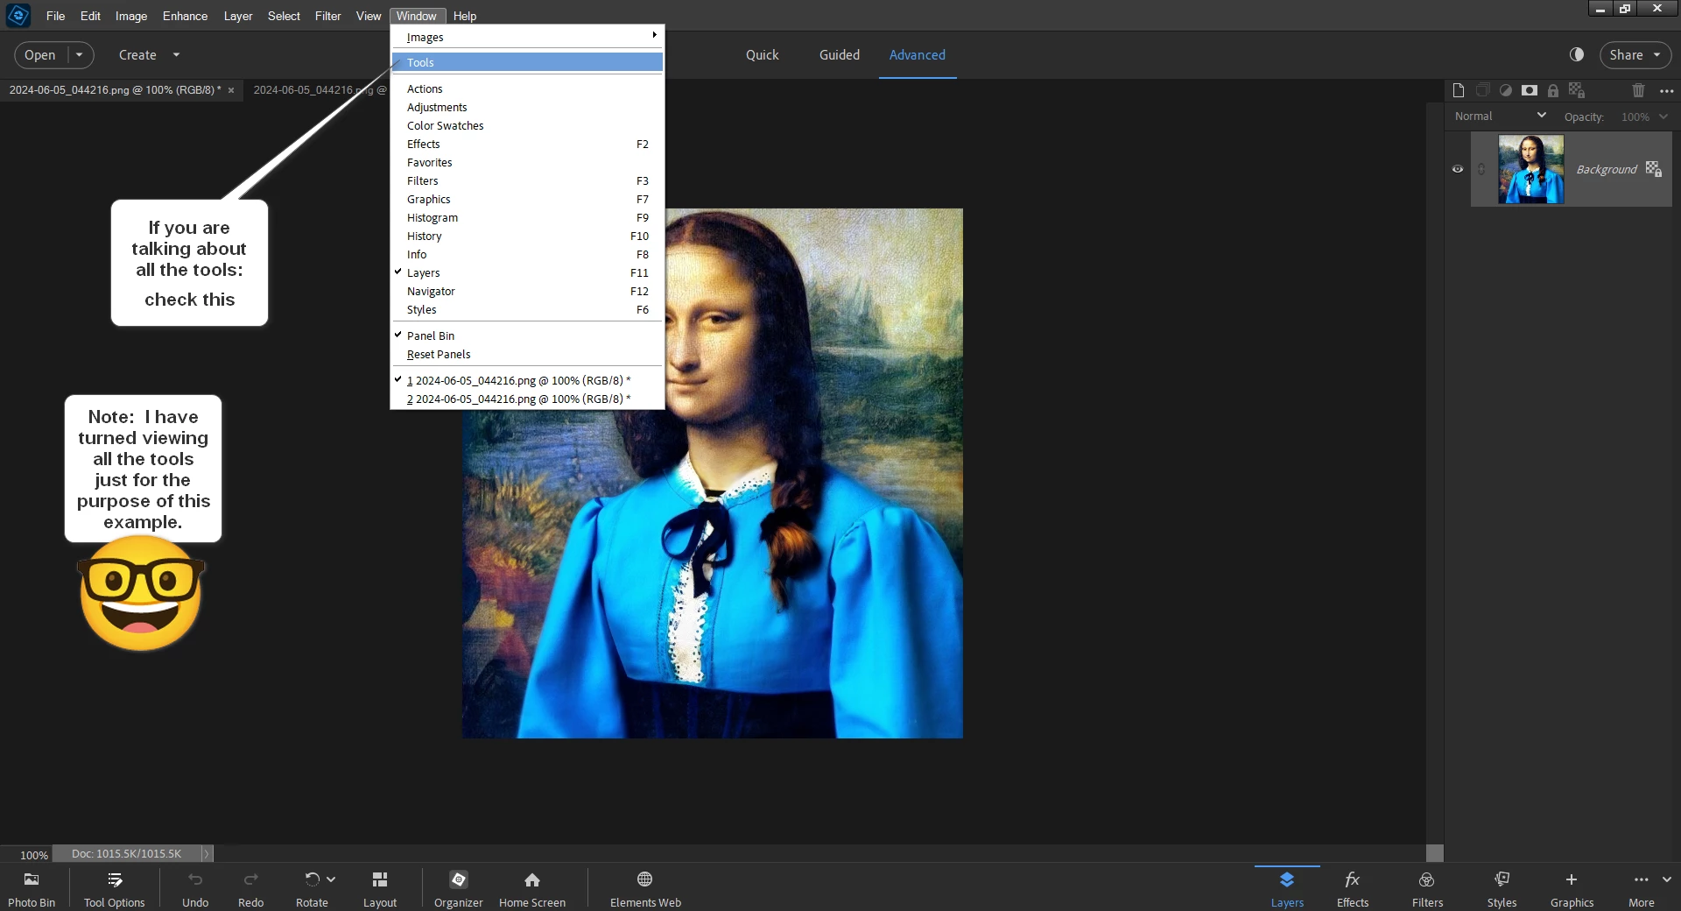Open the Enhance menu
This screenshot has width=1681, height=911.
point(185,16)
